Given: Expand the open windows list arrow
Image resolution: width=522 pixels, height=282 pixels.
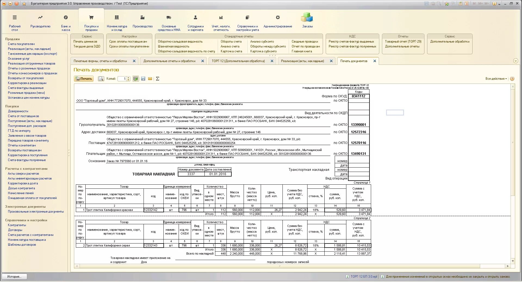Looking at the screenshot, I should pyautogui.click(x=516, y=61).
